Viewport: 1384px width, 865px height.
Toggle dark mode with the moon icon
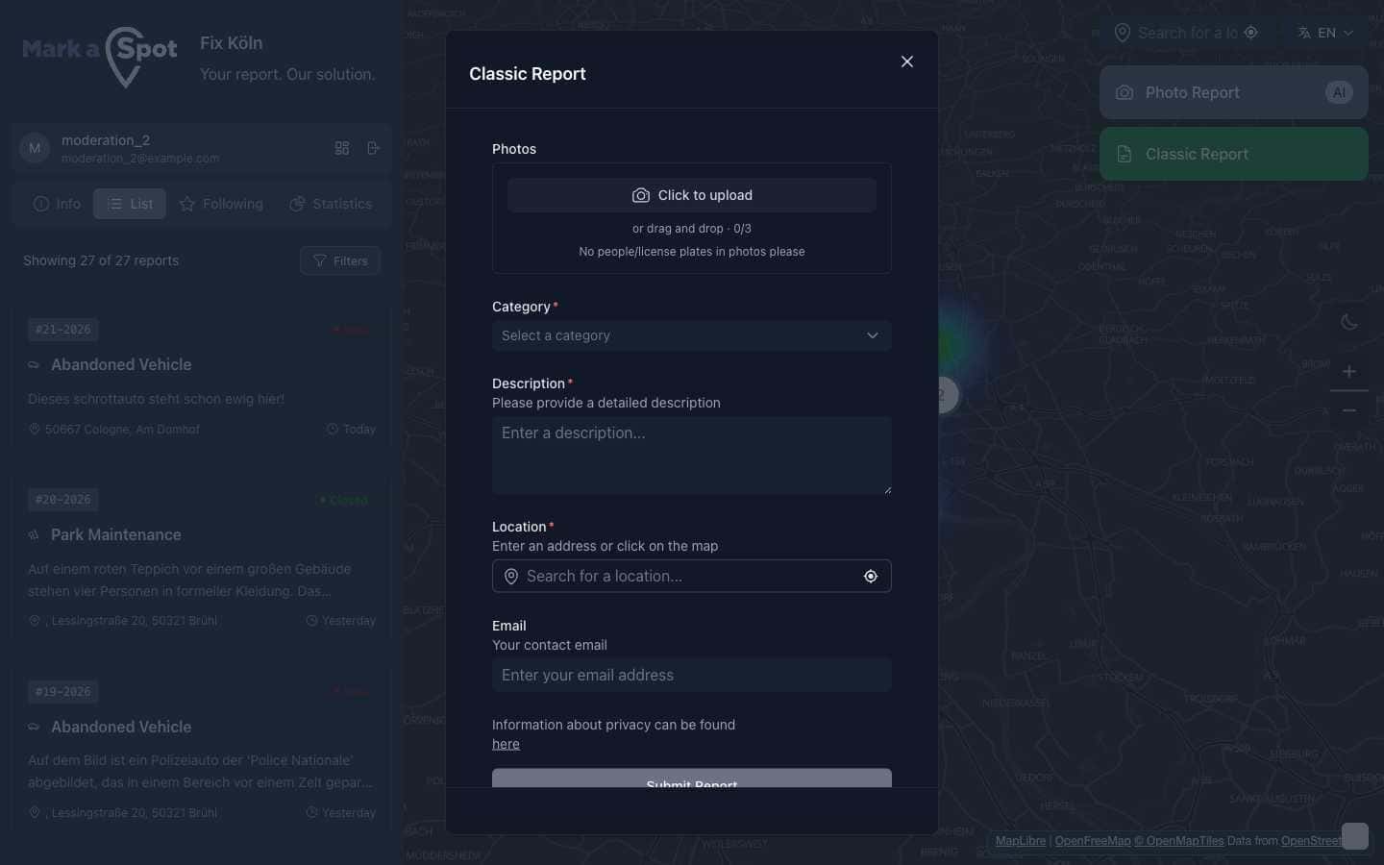[x=1348, y=322]
